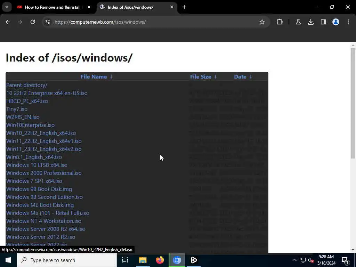Image resolution: width=356 pixels, height=267 pixels.
Task: Open File Explorer from the taskbar
Action: point(143,260)
